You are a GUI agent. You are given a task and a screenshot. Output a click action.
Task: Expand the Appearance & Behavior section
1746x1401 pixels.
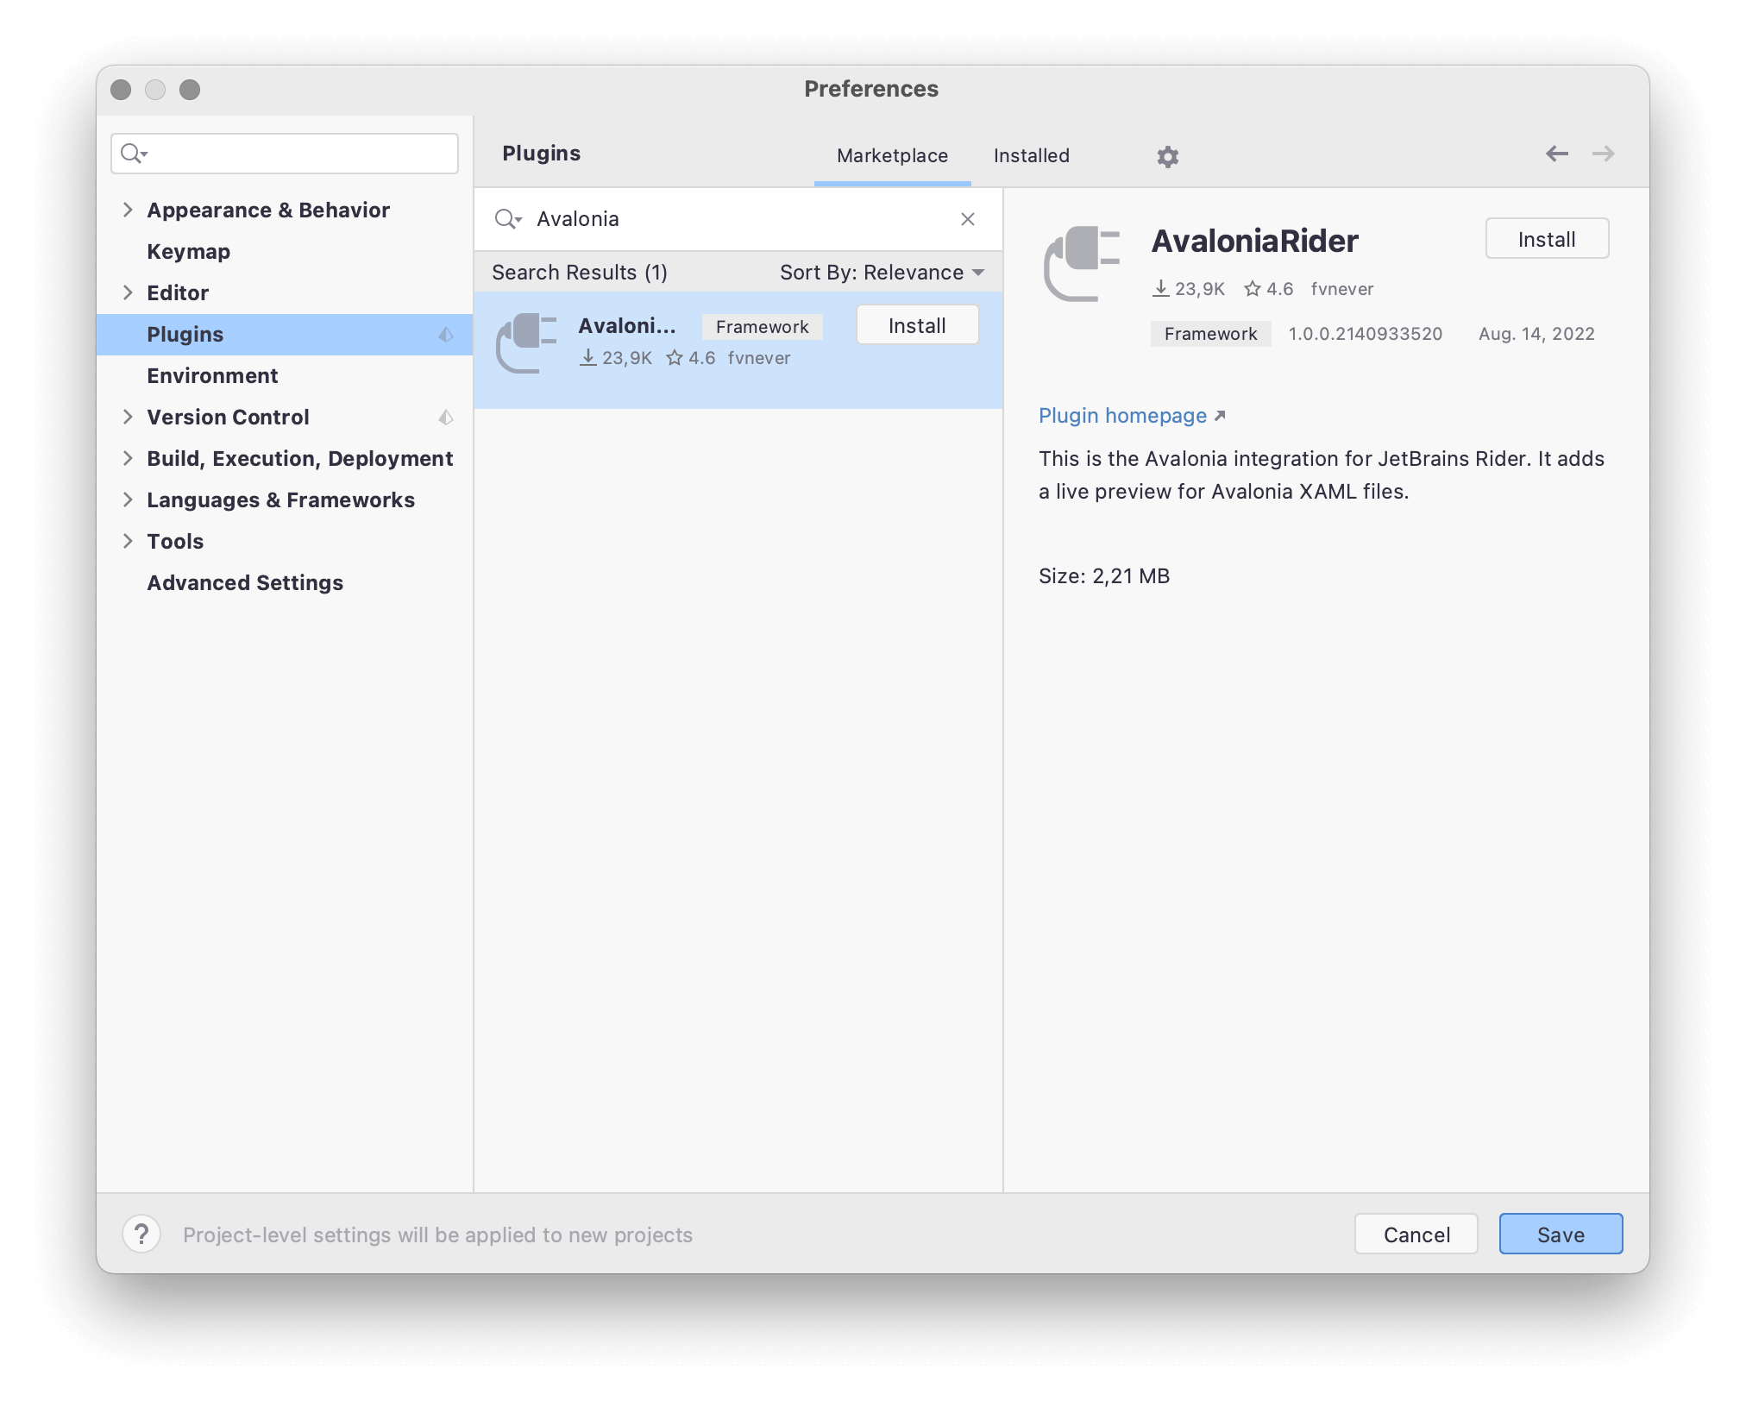127,209
